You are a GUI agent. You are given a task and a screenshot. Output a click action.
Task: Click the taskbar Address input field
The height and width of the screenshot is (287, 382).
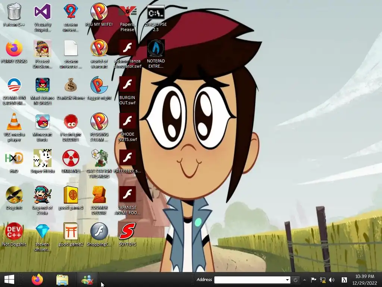click(x=250, y=280)
